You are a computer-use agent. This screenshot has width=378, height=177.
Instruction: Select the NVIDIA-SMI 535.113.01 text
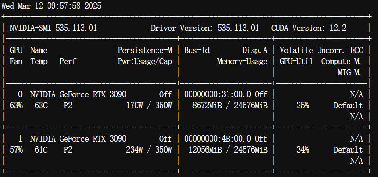pyautogui.click(x=53, y=28)
